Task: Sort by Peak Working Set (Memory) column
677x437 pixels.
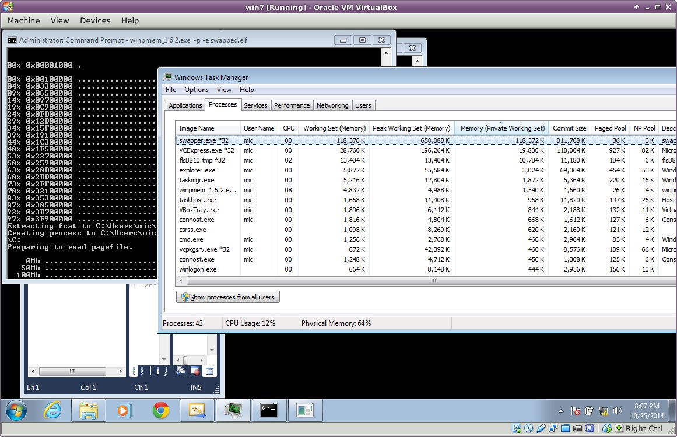Action: tap(411, 128)
